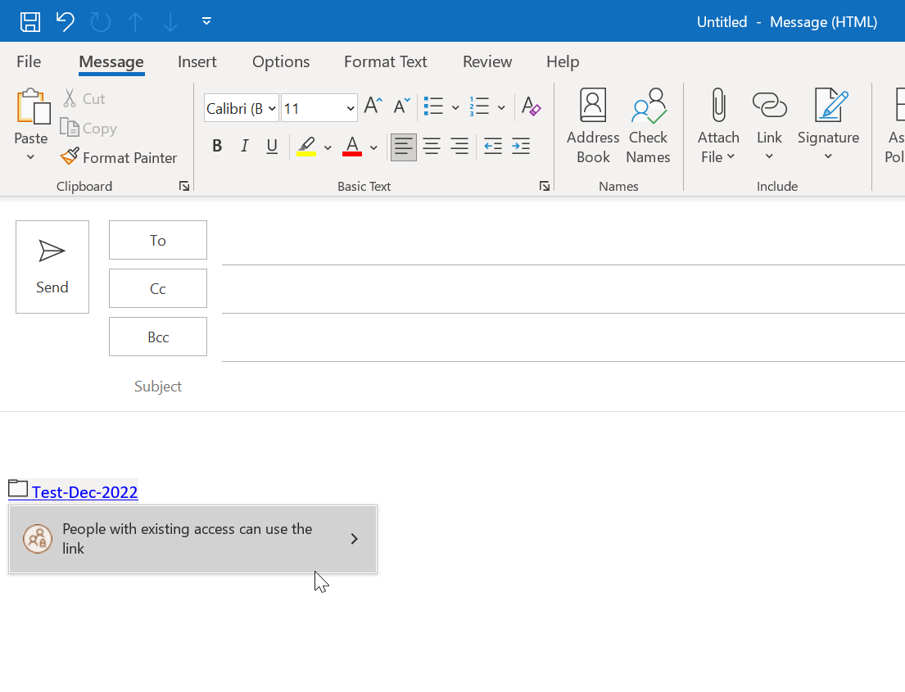Send the email message
Viewport: 905px width, 692px height.
(52, 267)
